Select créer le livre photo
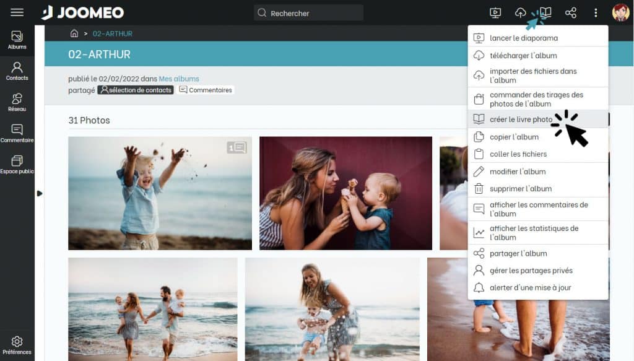The image size is (634, 361). click(538, 120)
